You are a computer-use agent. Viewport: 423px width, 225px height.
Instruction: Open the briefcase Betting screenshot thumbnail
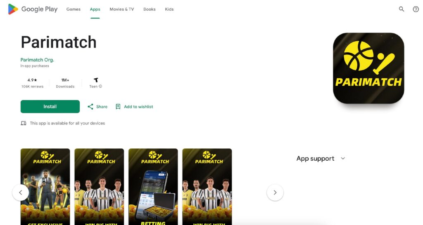153,187
